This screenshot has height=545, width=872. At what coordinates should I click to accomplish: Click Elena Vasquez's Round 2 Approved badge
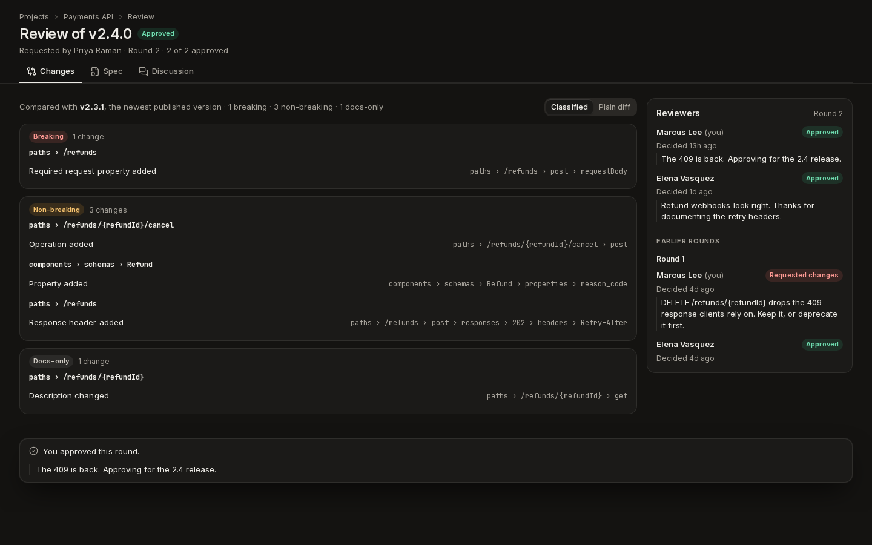(x=822, y=179)
